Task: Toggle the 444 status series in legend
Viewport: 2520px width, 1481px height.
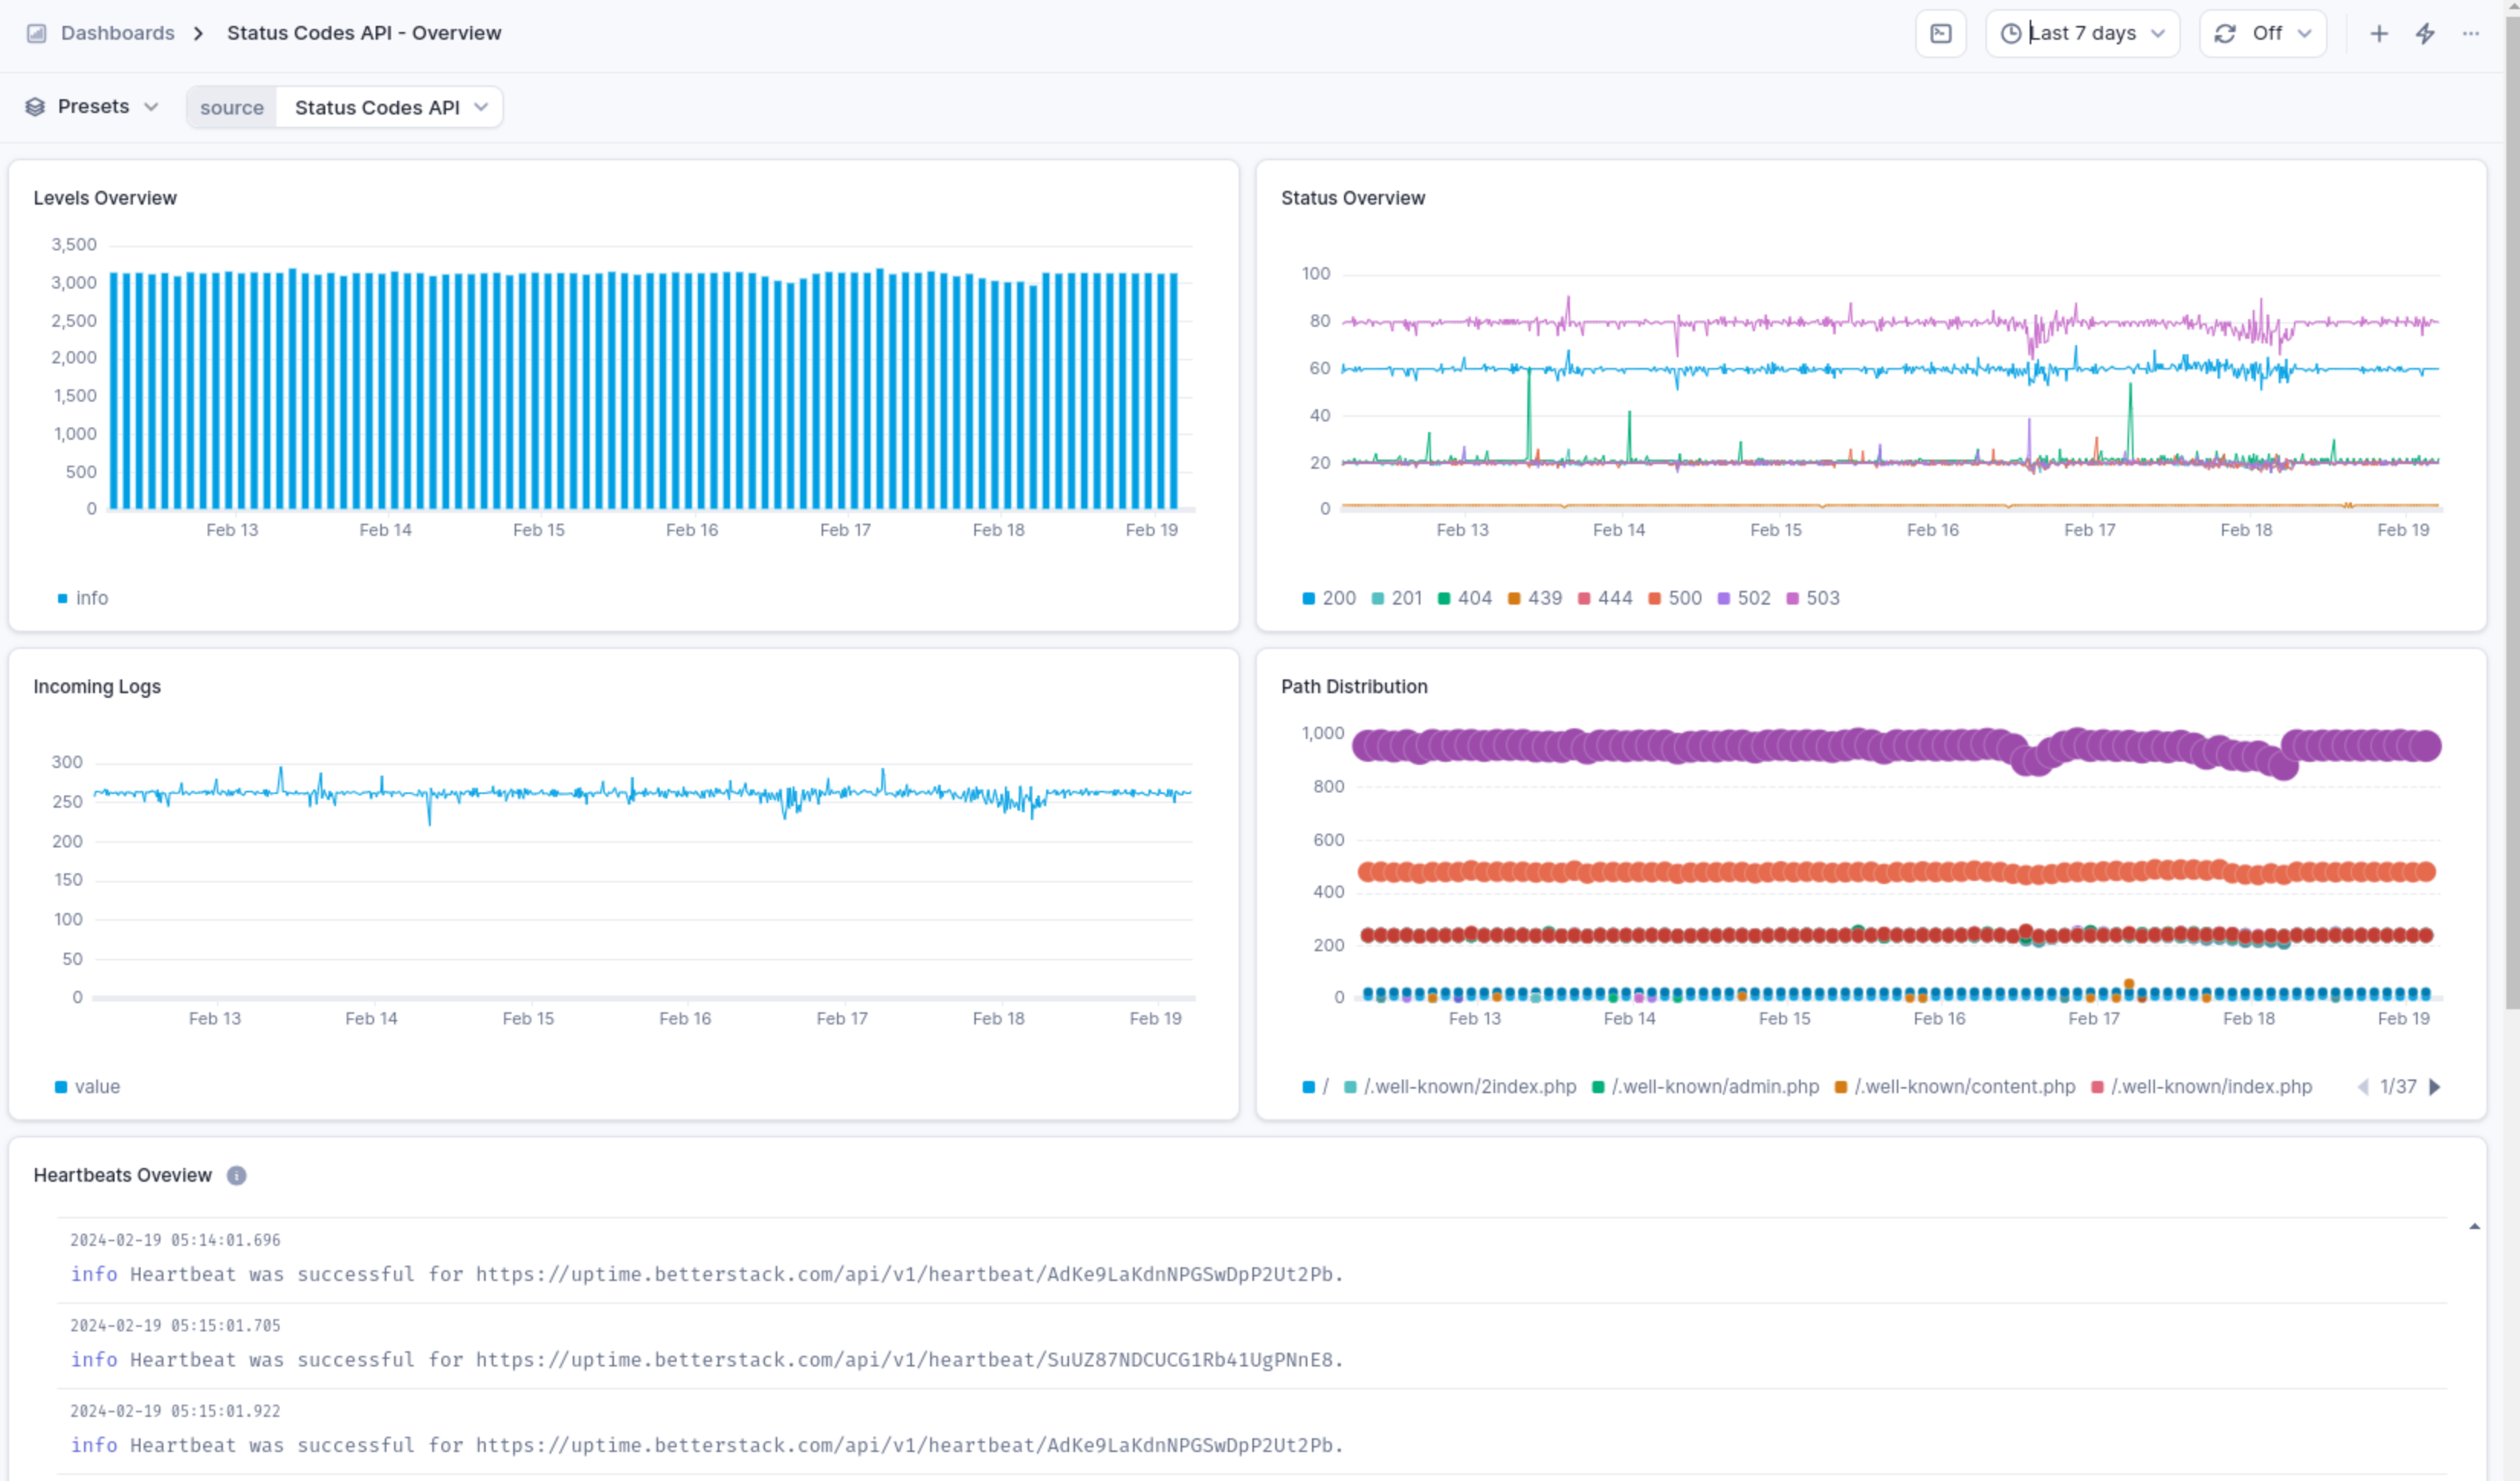Action: pyautogui.click(x=1605, y=598)
